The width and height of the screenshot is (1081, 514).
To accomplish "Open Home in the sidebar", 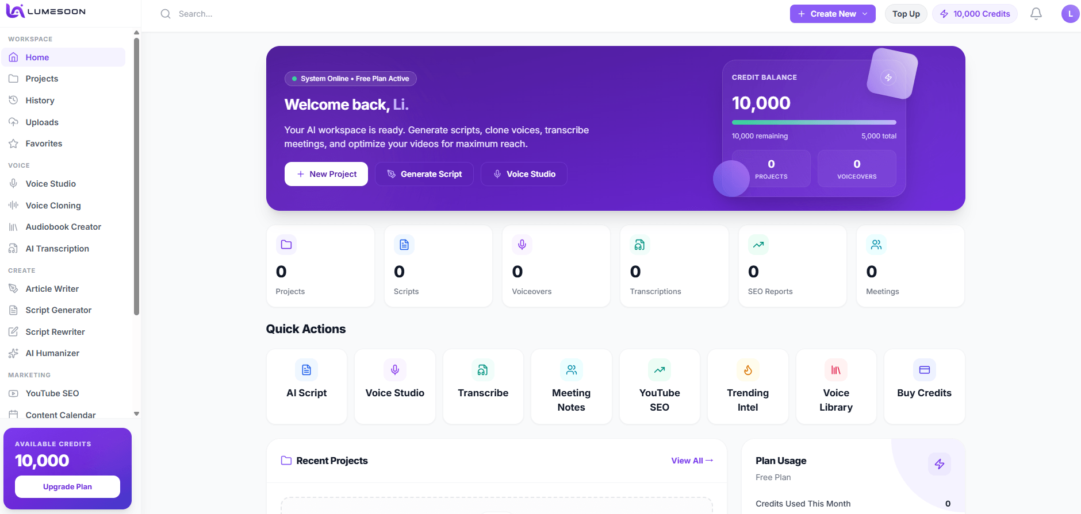I will point(63,57).
